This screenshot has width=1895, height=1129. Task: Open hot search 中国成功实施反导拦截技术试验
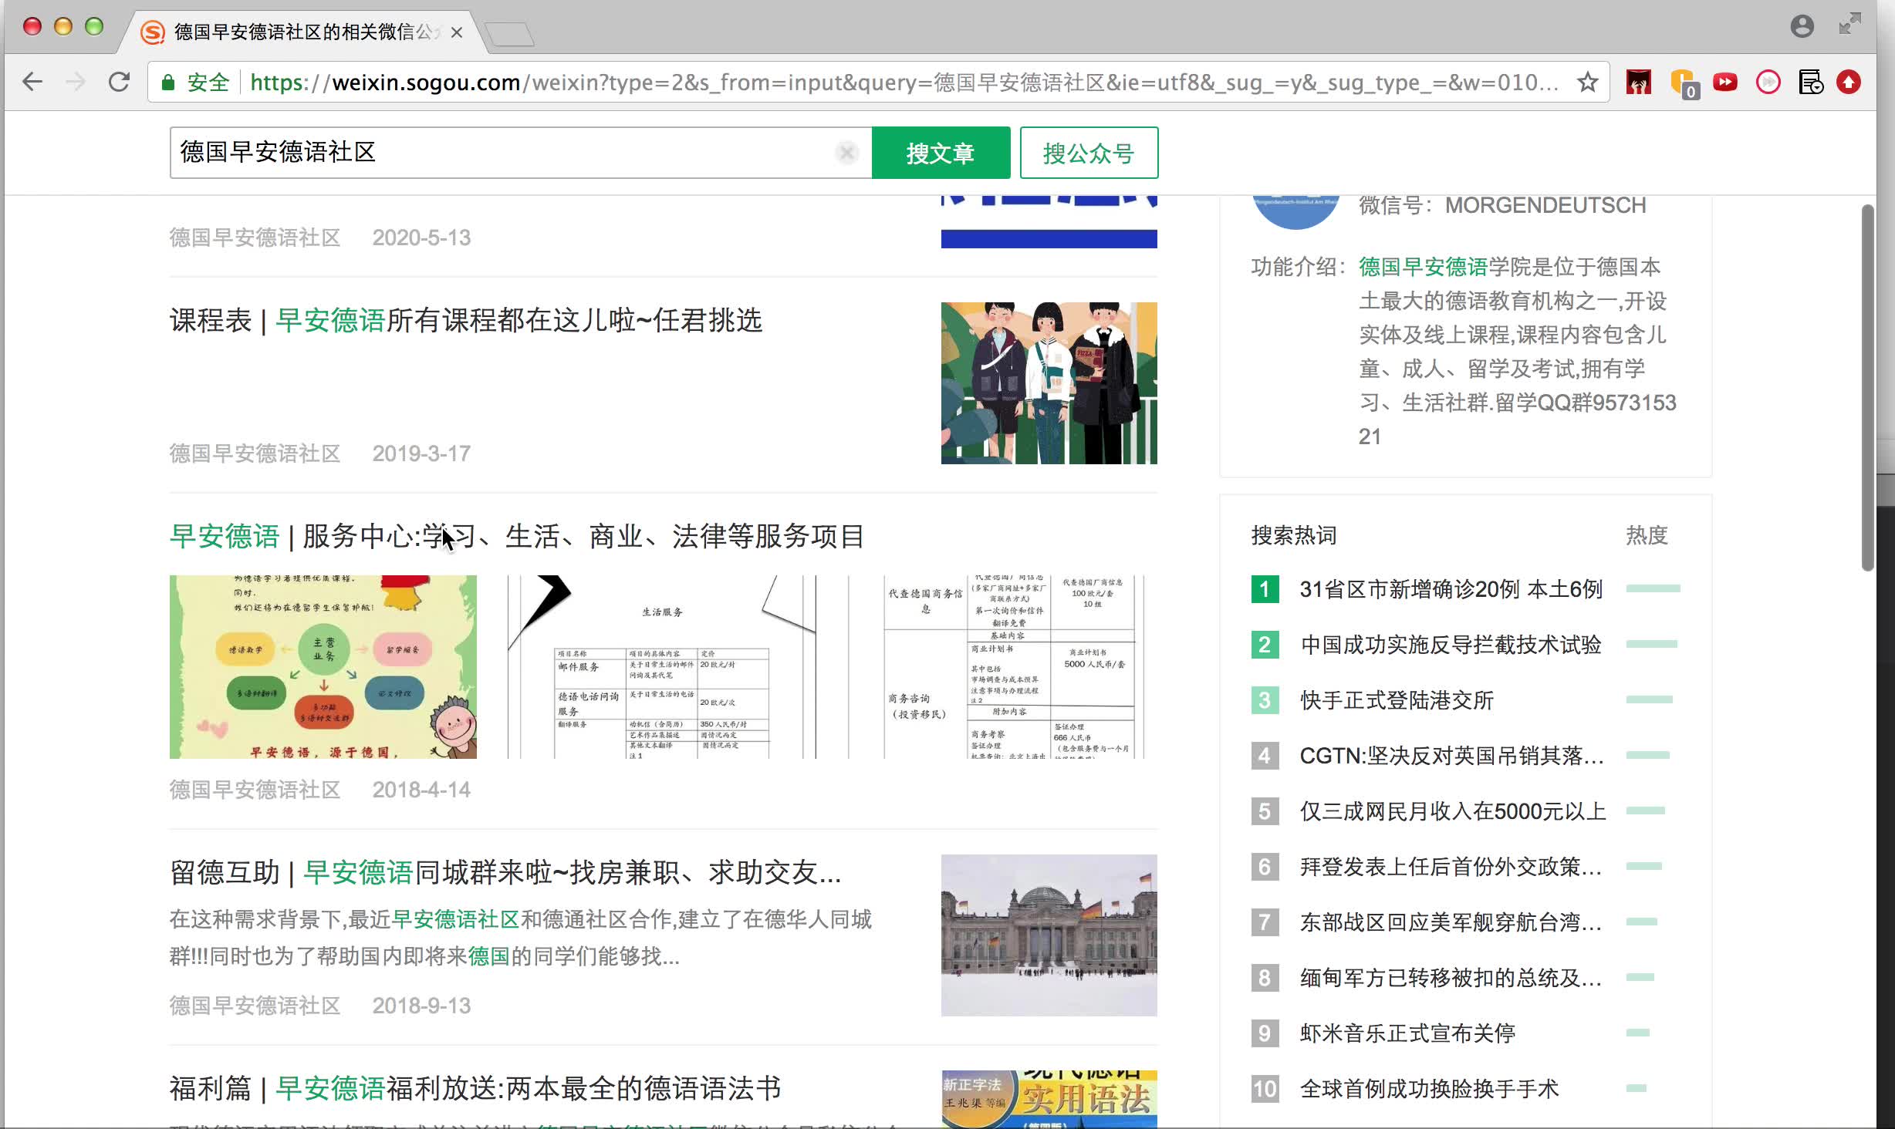(1451, 645)
